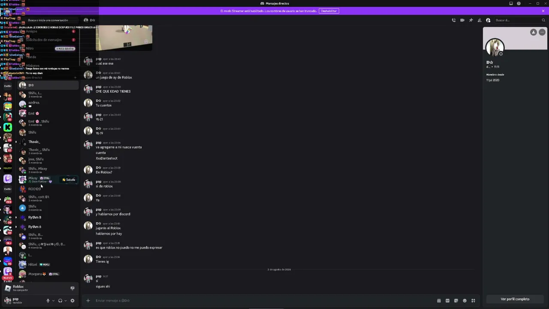Open the Solicitudes de mensajes item
This screenshot has height=309, width=549.
(48, 40)
